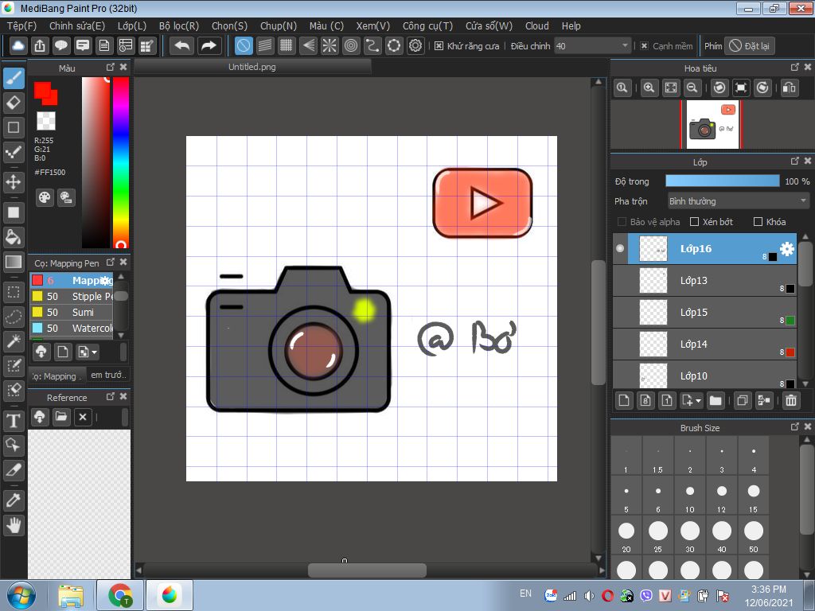Pop out the Brush Size panel
Image resolution: width=815 pixels, height=611 pixels.
pyautogui.click(x=795, y=426)
